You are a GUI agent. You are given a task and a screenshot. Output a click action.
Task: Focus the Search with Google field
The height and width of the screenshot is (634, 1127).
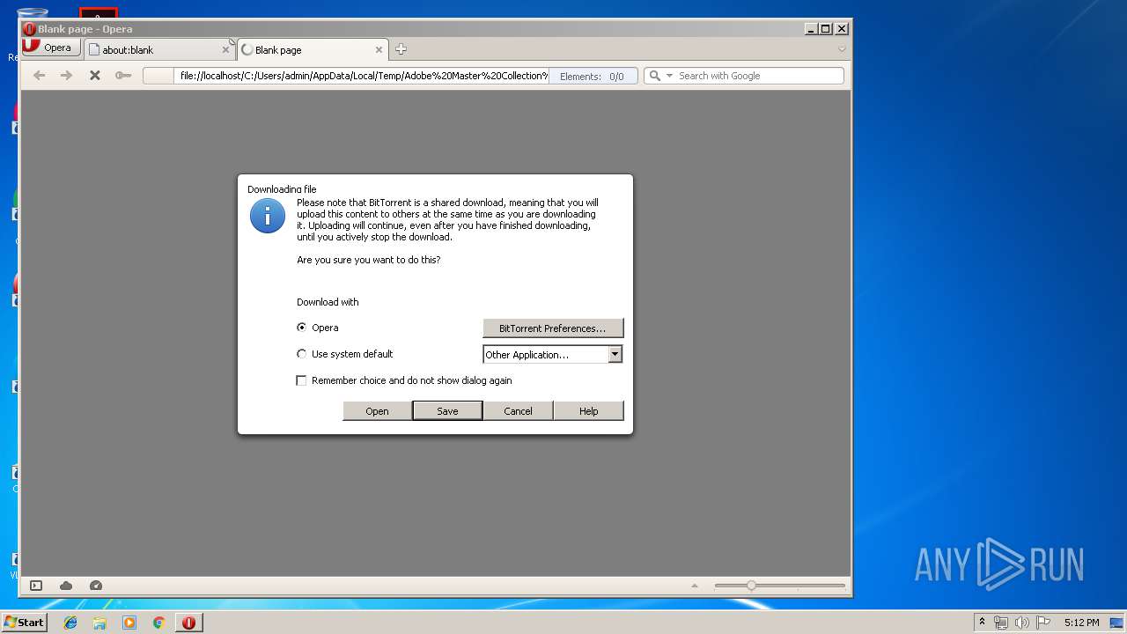click(759, 76)
